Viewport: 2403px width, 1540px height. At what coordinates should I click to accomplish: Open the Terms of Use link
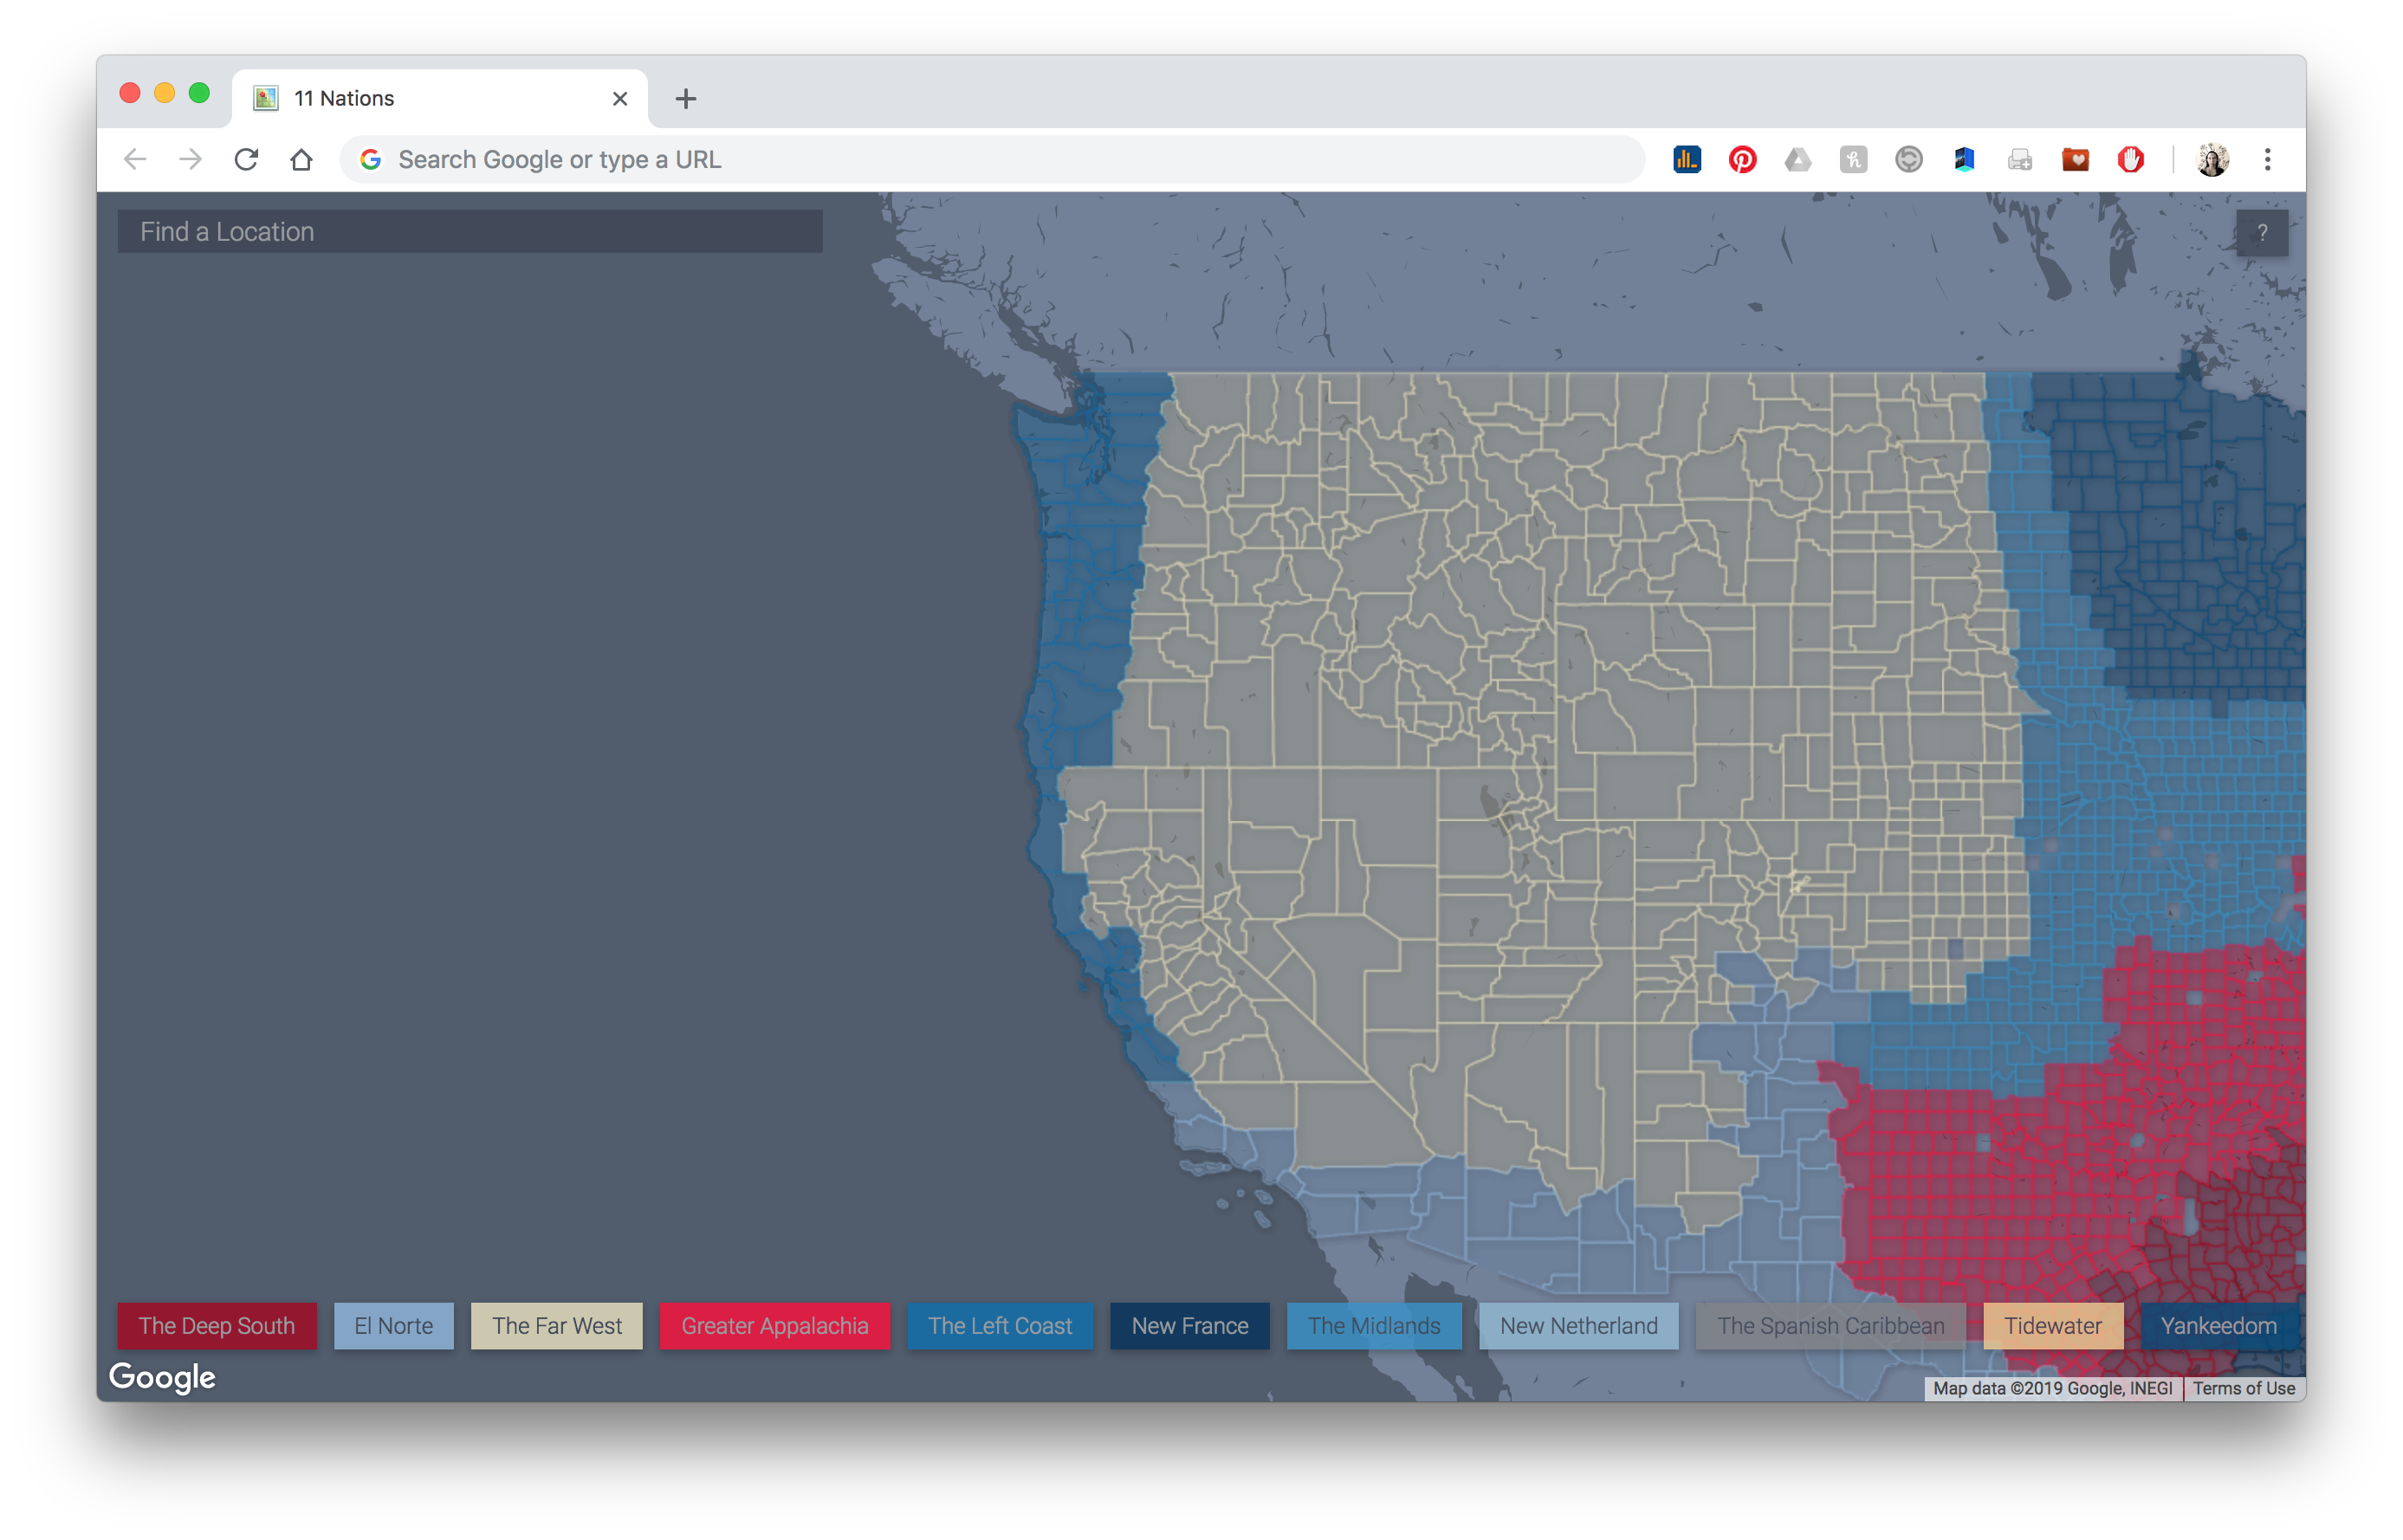(x=2243, y=1388)
